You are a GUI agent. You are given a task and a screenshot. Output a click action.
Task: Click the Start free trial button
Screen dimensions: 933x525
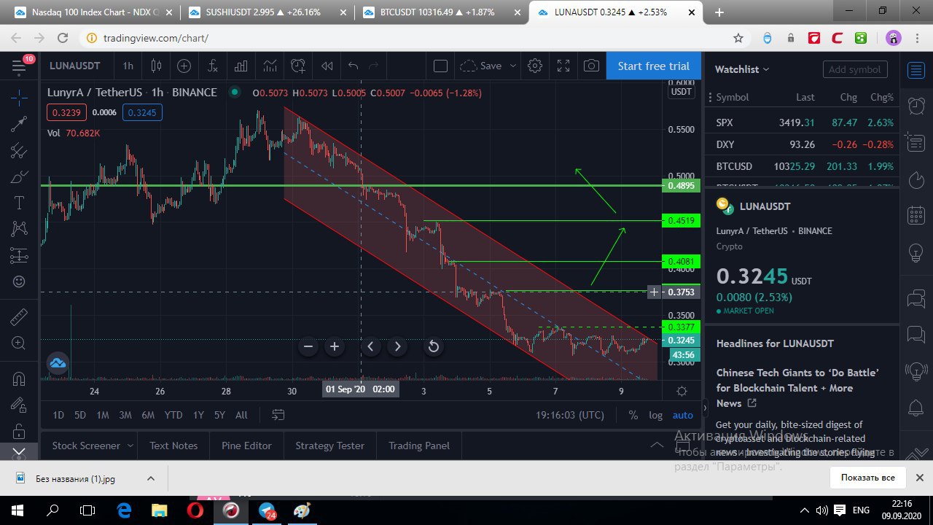[x=653, y=66]
